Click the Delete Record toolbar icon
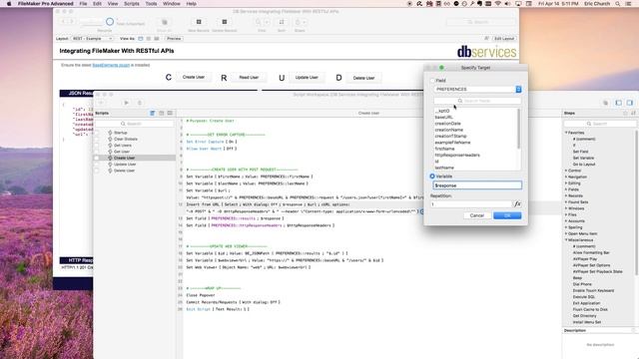Screen dimensions: 639x359 tap(224, 22)
